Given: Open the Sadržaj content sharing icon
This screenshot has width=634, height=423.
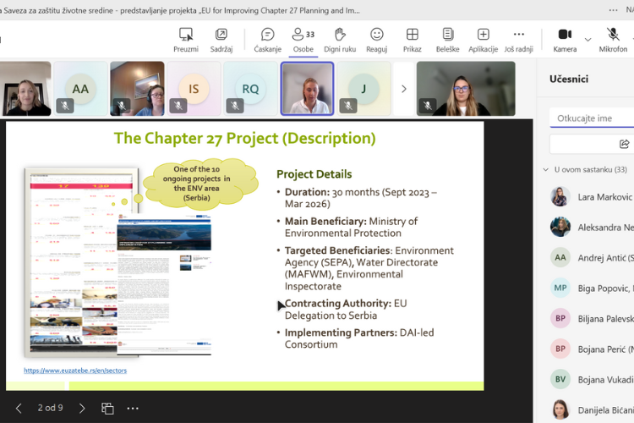Looking at the screenshot, I should [221, 35].
